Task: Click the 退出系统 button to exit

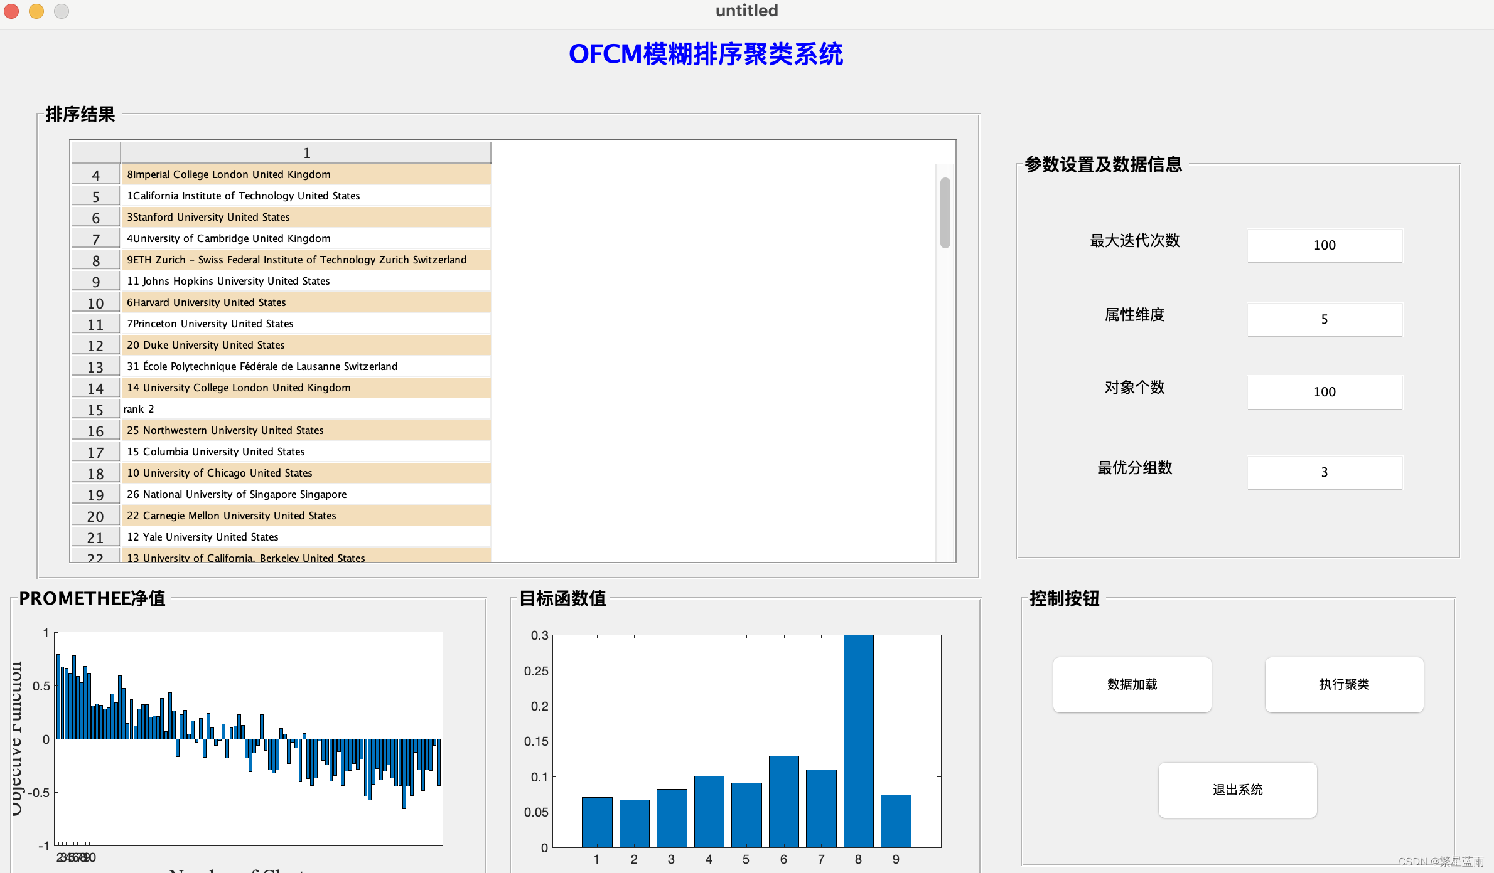Action: (x=1237, y=790)
